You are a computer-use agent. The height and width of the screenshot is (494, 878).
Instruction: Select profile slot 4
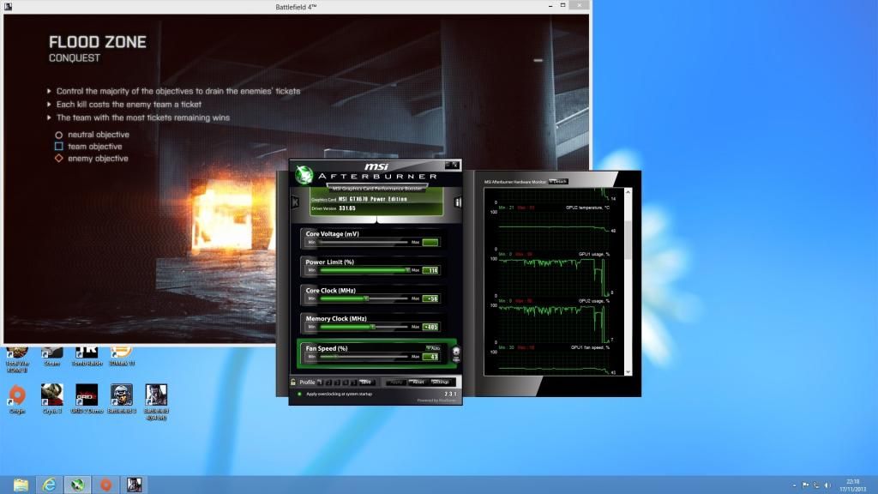346,382
